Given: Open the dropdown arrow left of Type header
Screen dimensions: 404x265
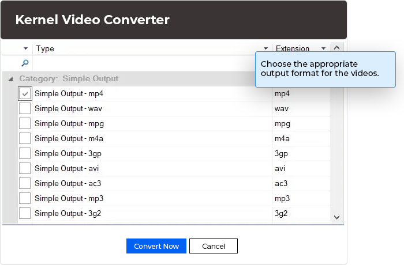Looking at the screenshot, I should pyautogui.click(x=25, y=48).
